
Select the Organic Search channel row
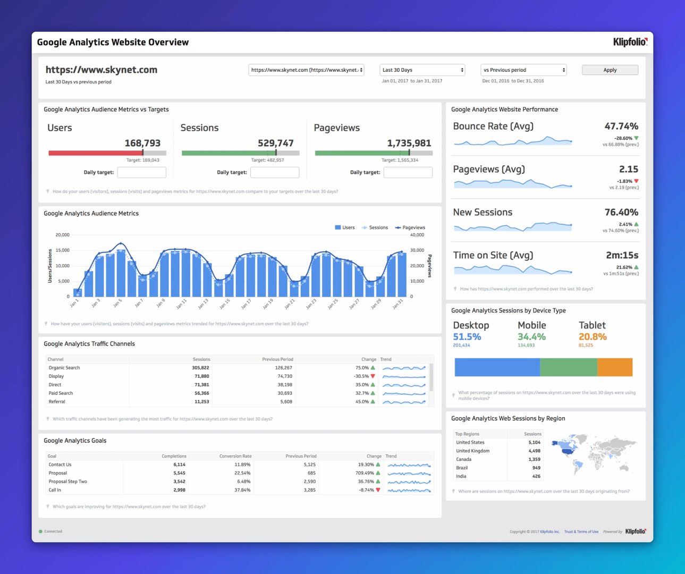coord(237,368)
